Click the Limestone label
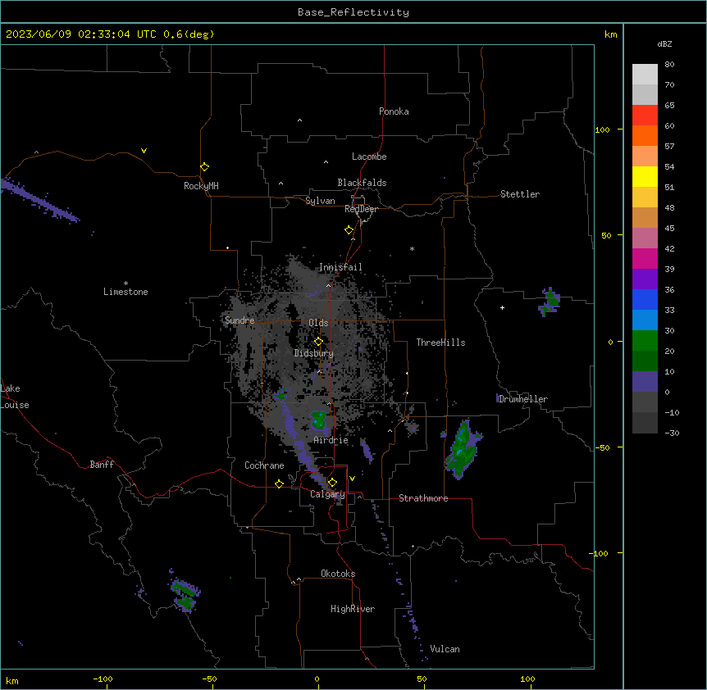Screen dimensions: 707x690 point(125,292)
